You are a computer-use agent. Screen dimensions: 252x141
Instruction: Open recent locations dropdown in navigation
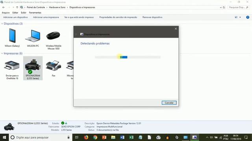click(x=13, y=7)
